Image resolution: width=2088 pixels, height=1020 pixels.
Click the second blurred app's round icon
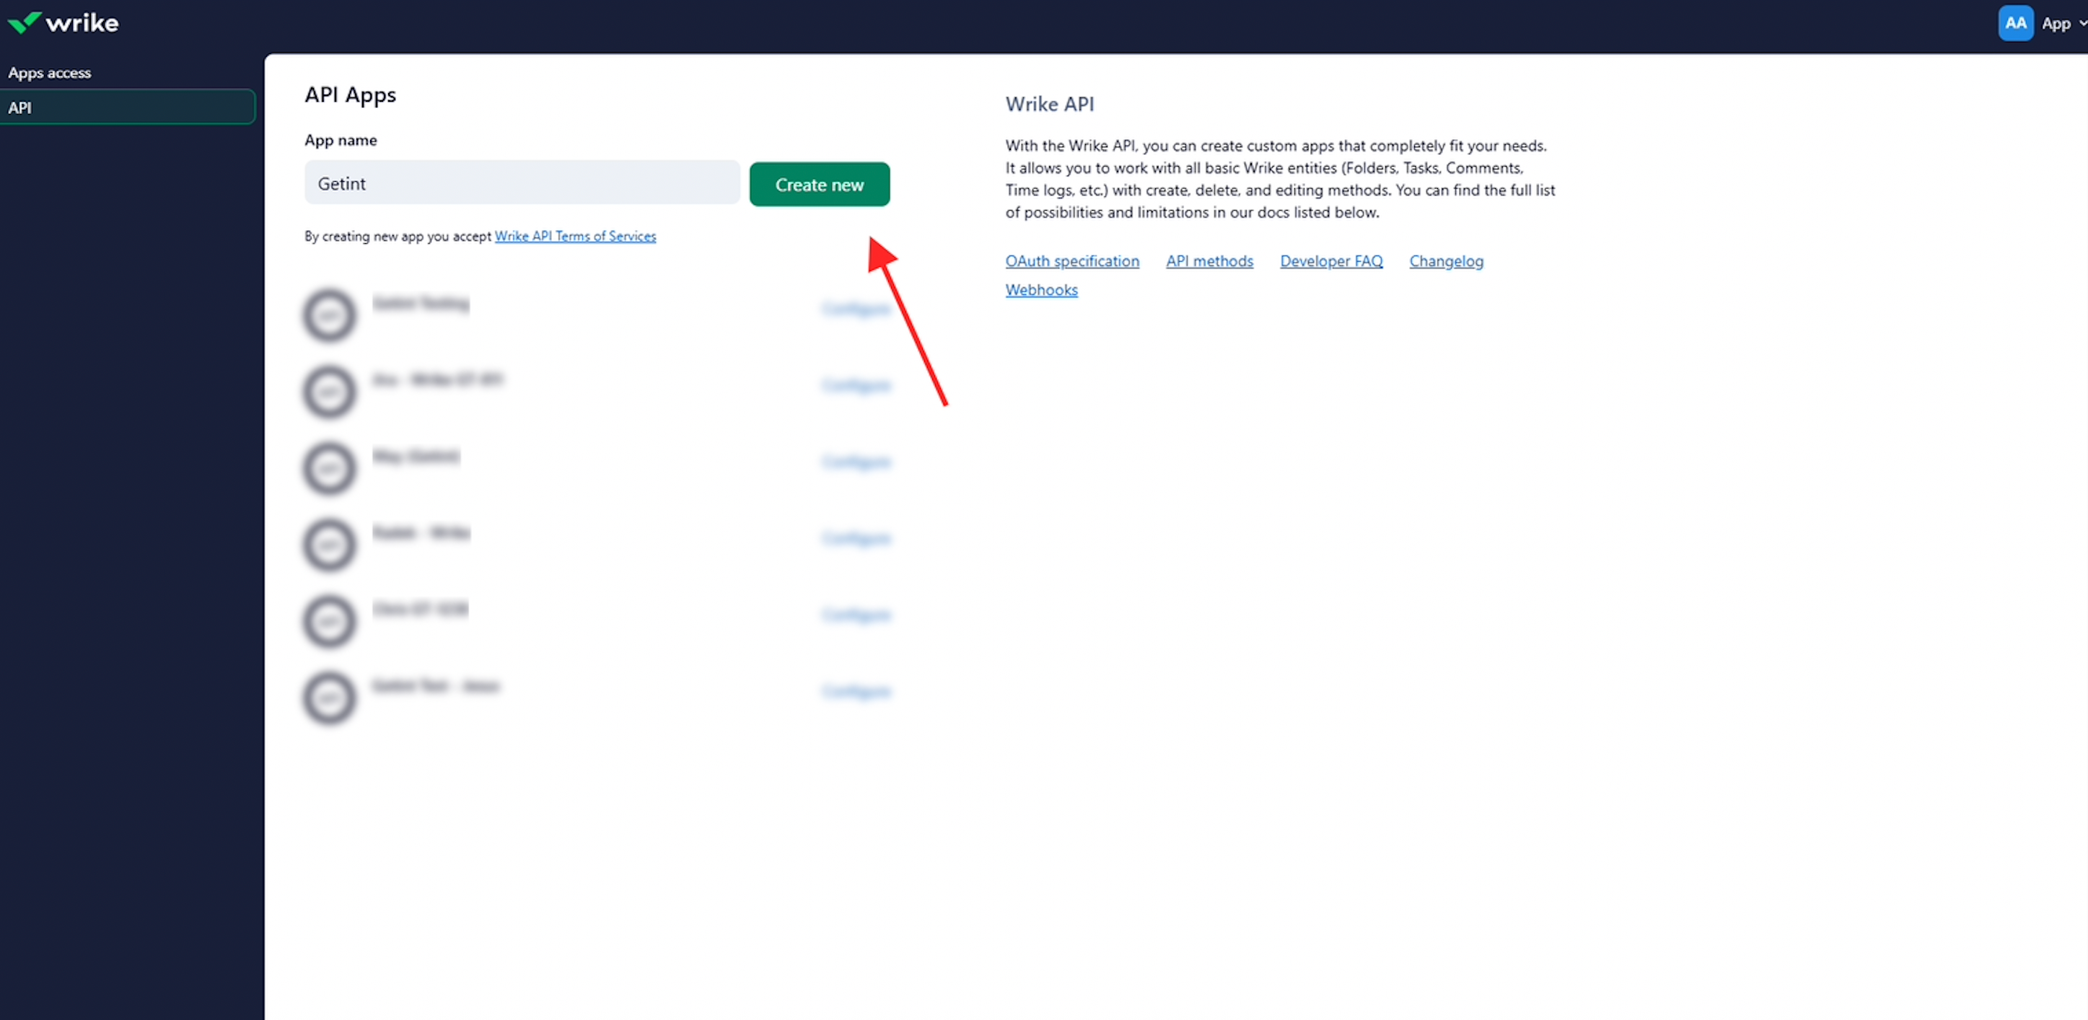(329, 392)
